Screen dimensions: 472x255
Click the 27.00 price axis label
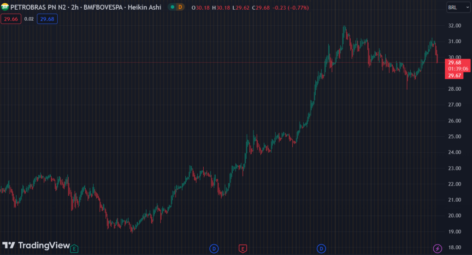coord(454,104)
